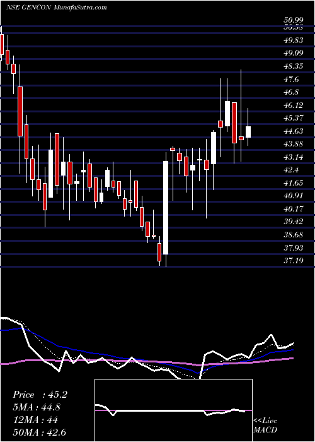
Task: Select the 50.99 price axis label
Action: 293,20
